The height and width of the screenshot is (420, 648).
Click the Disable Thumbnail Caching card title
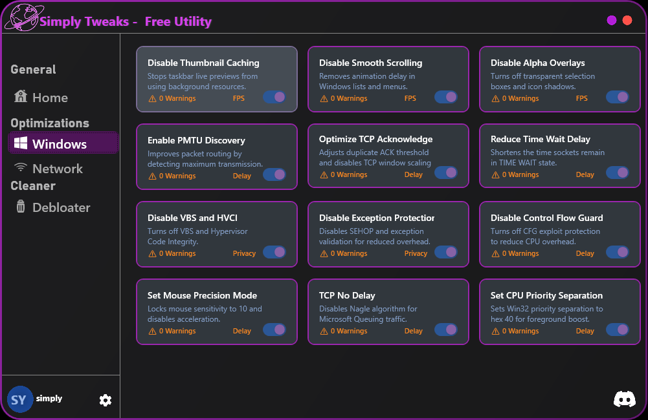click(203, 63)
